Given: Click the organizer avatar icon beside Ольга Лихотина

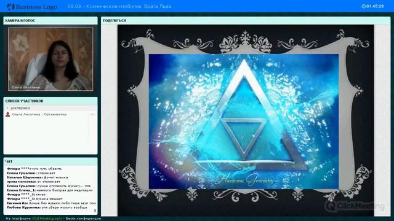Looking at the screenshot, I should 8,114.
